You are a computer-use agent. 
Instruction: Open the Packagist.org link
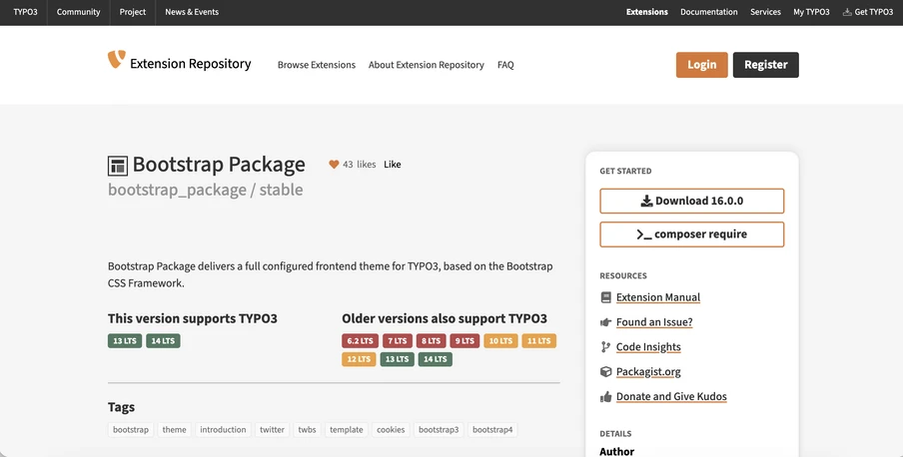click(x=648, y=372)
